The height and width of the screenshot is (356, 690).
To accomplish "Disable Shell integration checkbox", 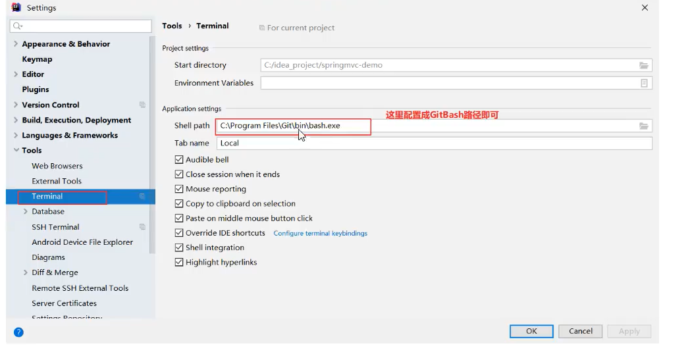I will pyautogui.click(x=178, y=247).
